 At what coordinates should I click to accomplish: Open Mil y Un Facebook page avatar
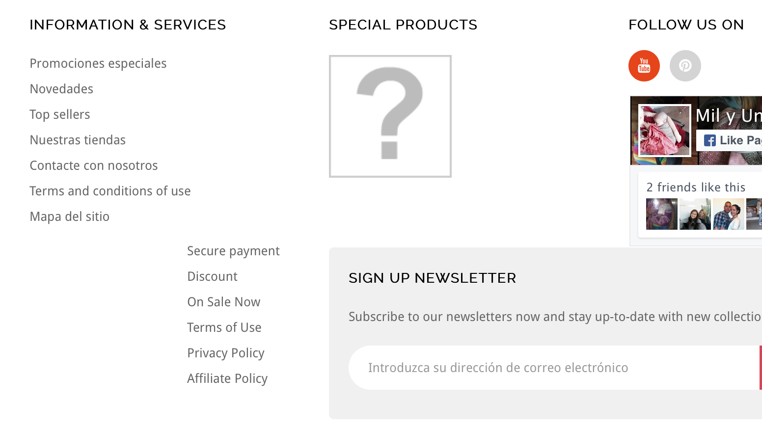point(665,131)
